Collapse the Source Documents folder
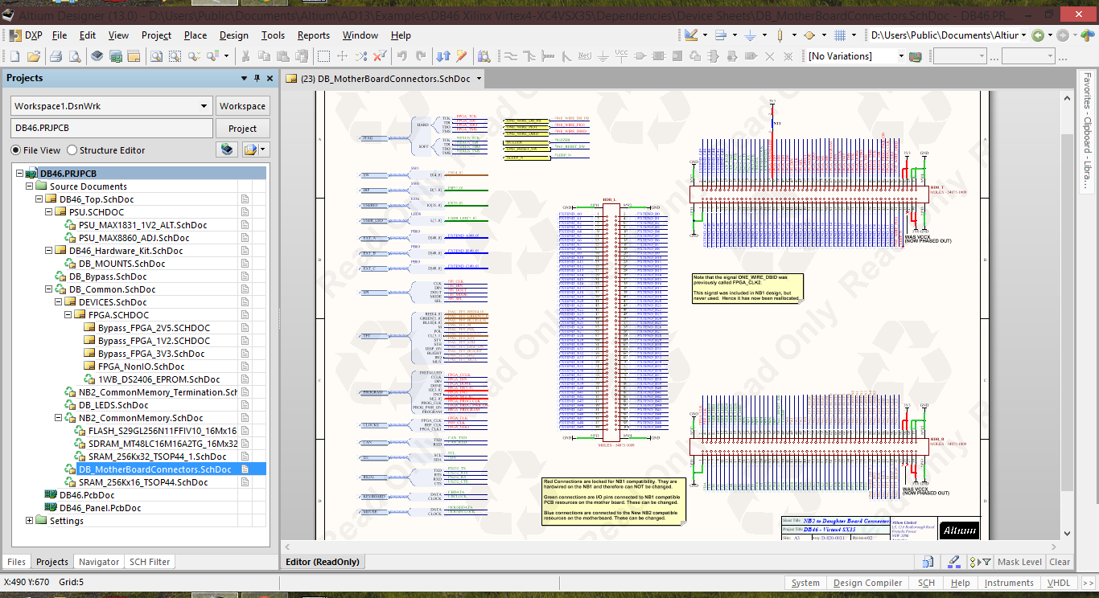The width and height of the screenshot is (1099, 598). click(30, 186)
